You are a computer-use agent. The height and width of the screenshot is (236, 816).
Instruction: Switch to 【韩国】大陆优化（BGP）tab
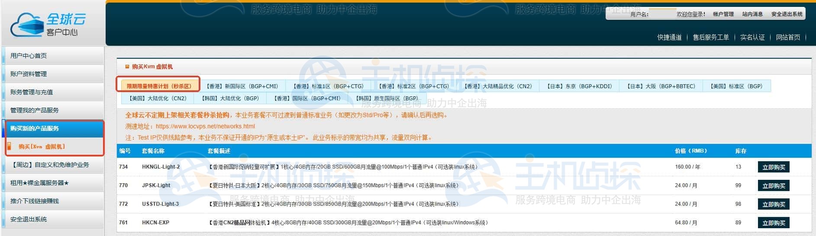click(230, 98)
